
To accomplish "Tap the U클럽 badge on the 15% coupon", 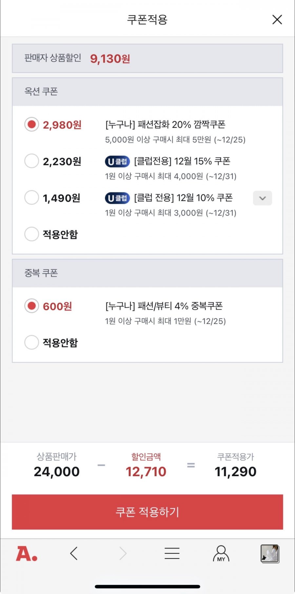I will 117,161.
